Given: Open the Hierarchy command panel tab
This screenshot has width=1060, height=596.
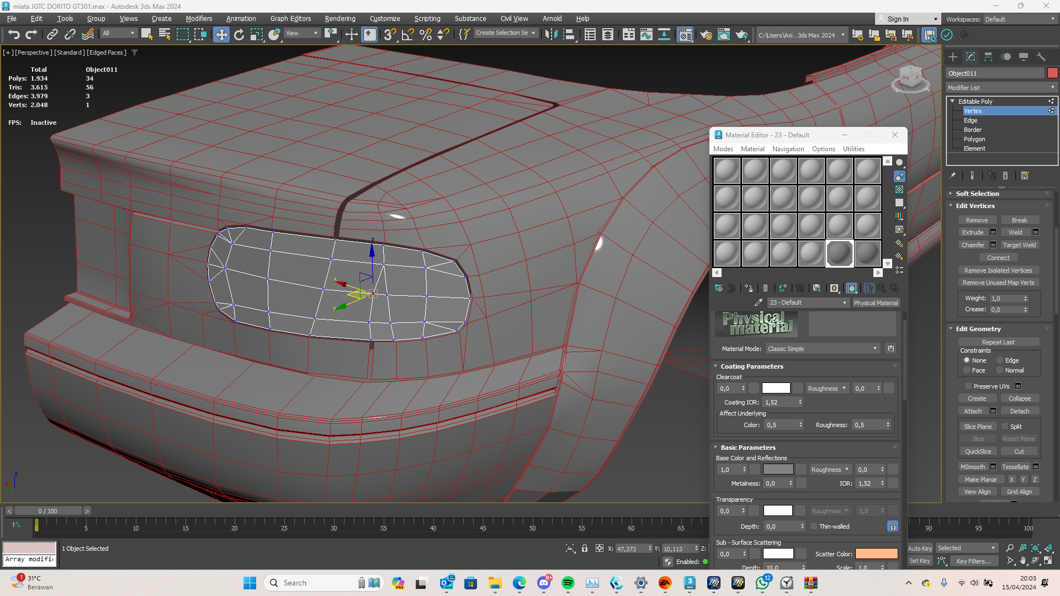Looking at the screenshot, I should [x=988, y=57].
